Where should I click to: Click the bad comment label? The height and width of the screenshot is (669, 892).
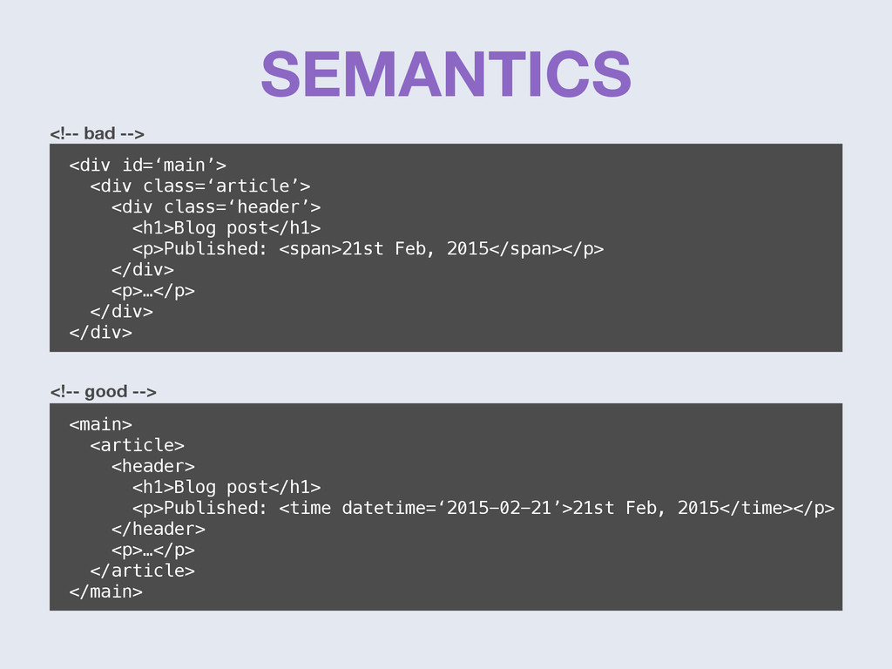97,133
